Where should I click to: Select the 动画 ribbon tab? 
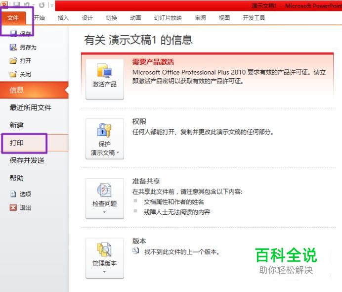[x=136, y=18]
